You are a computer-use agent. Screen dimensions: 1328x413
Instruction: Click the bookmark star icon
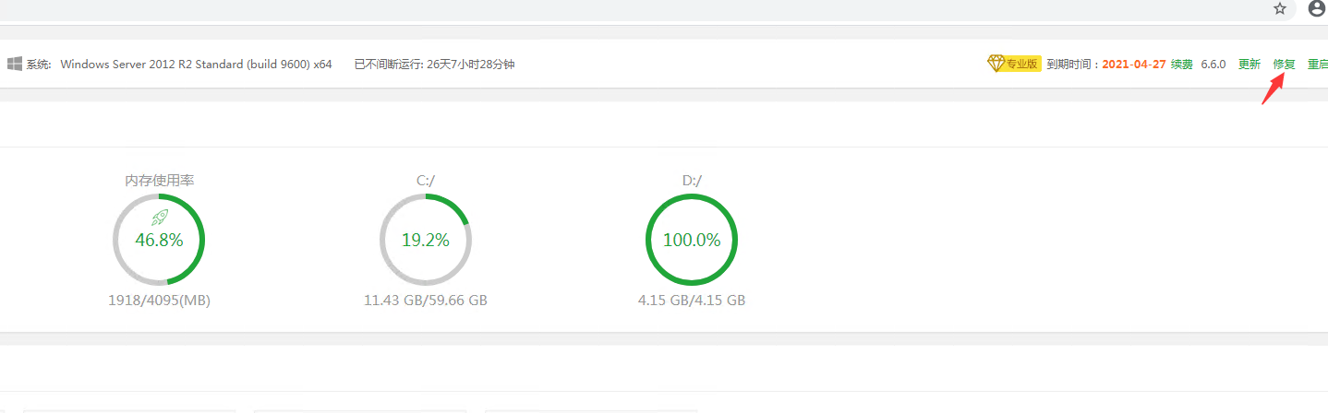click(1279, 8)
